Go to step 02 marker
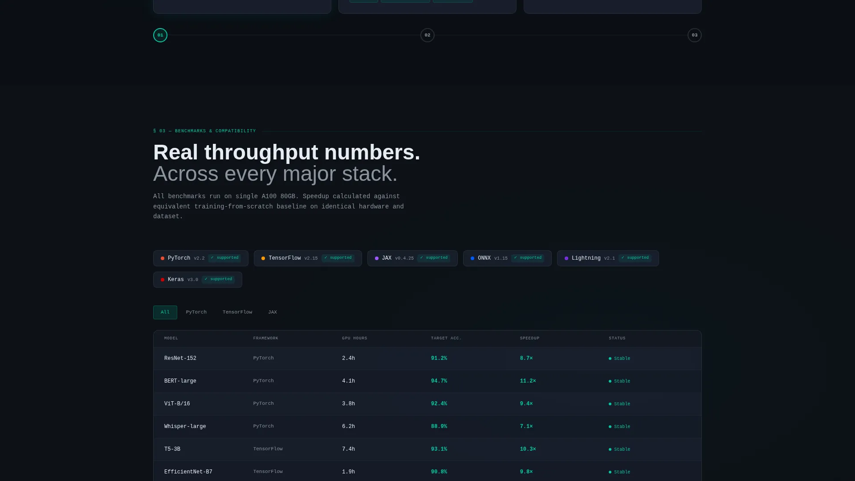 click(x=427, y=35)
